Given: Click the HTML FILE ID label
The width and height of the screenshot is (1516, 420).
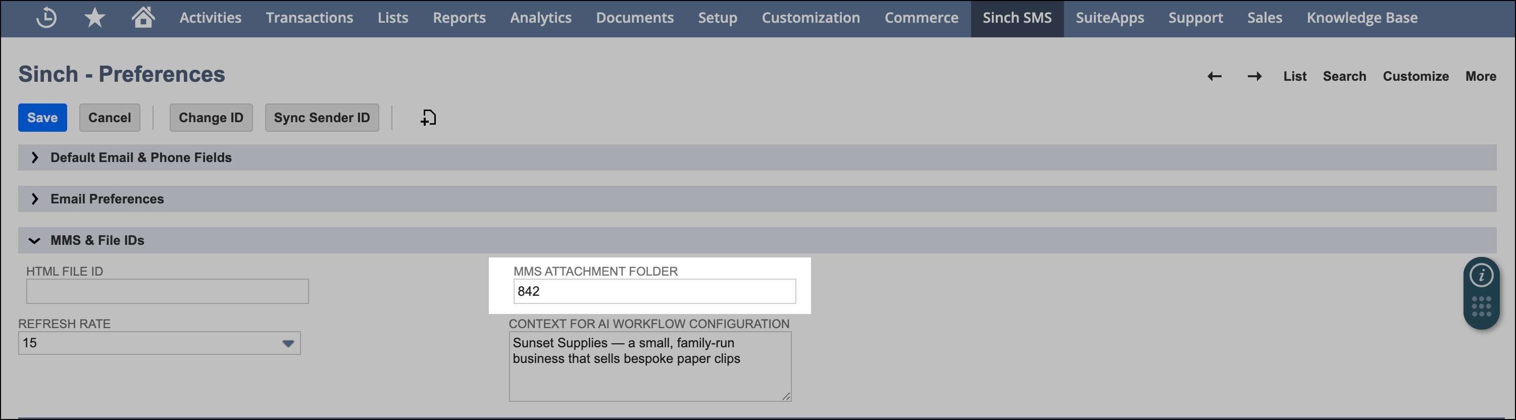Looking at the screenshot, I should tap(65, 271).
